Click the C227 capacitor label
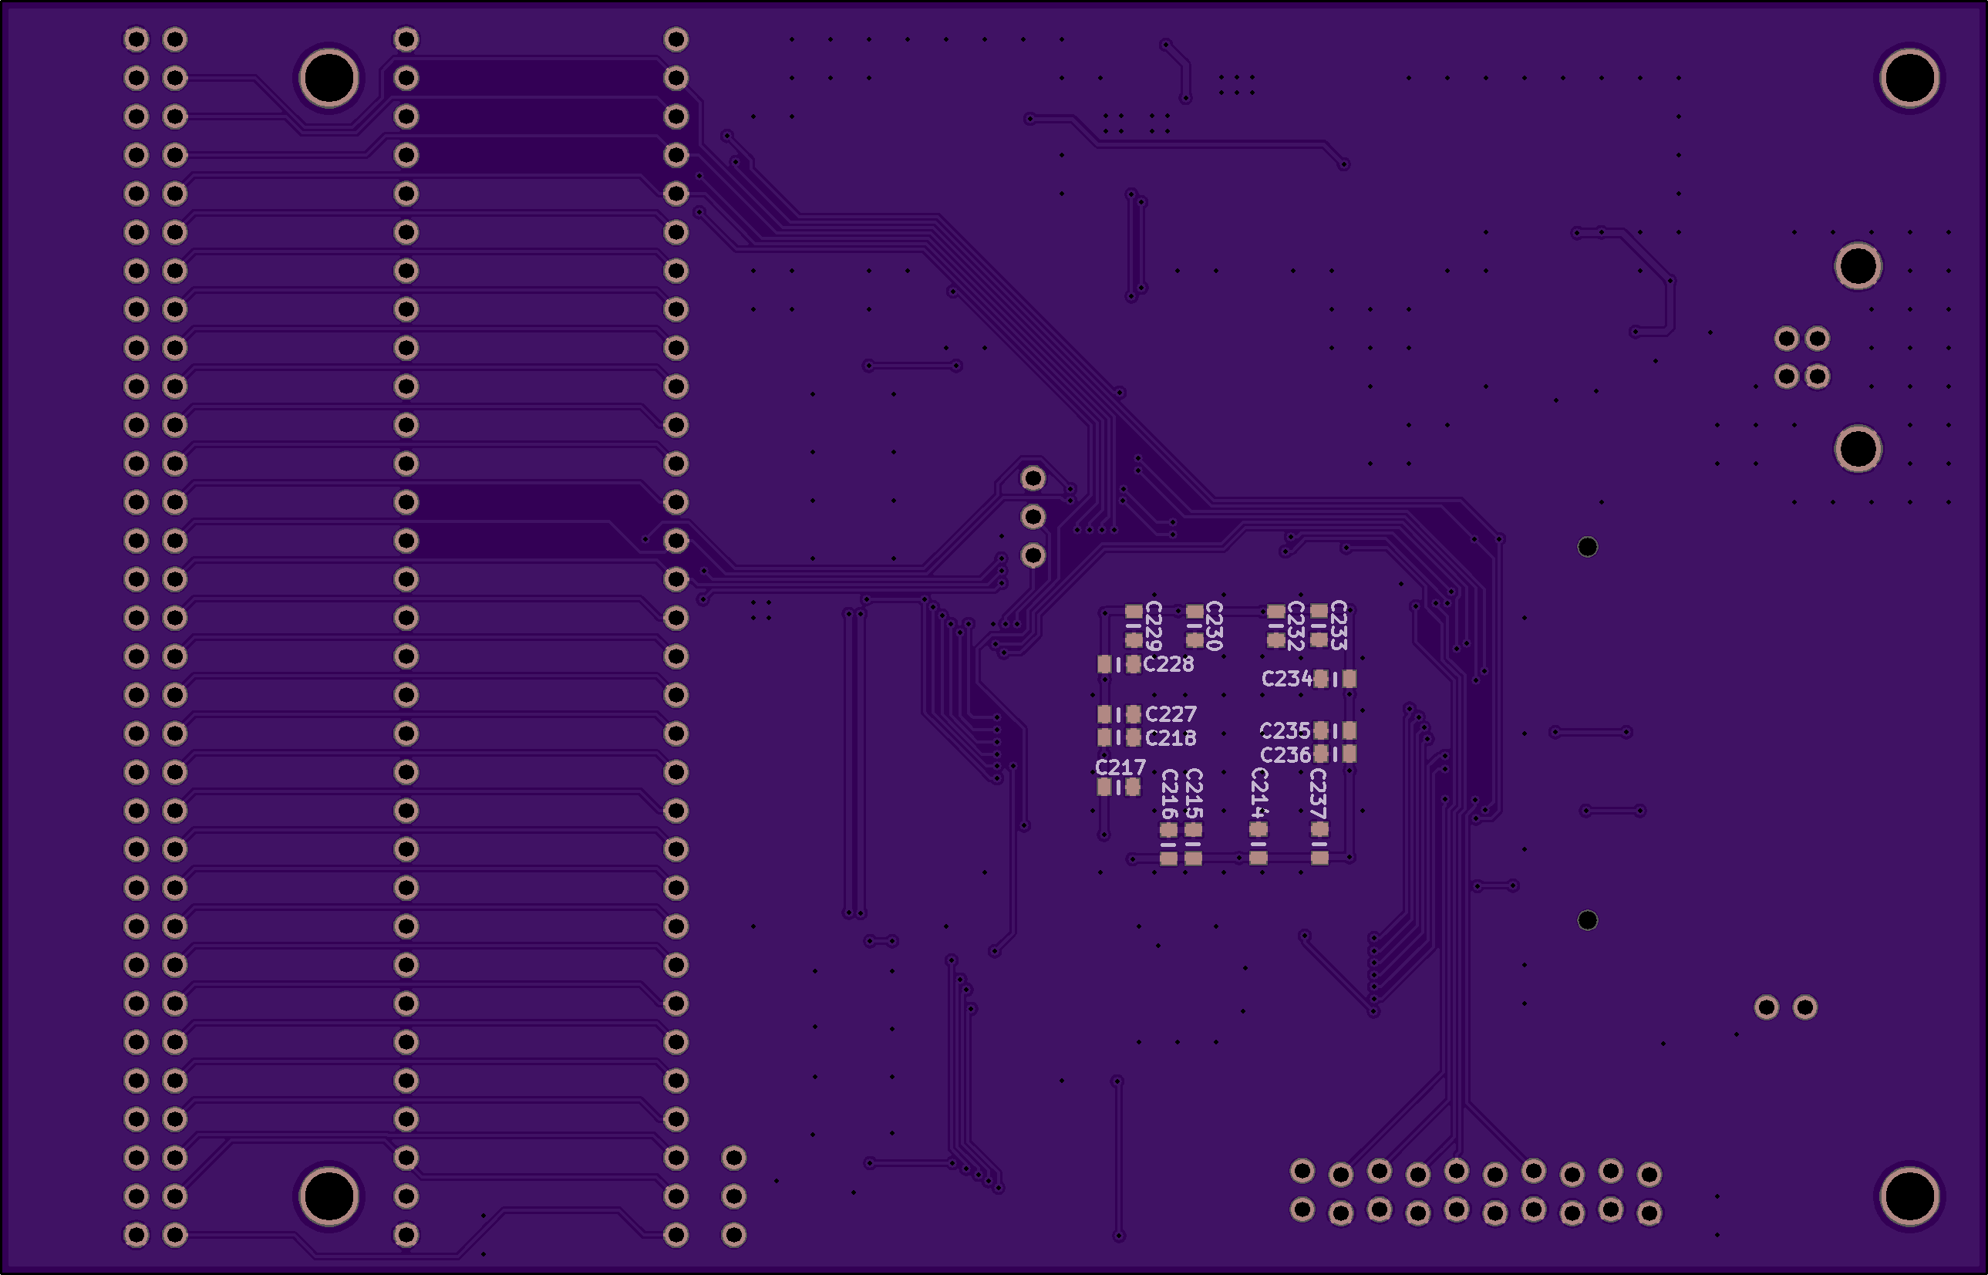 [x=1171, y=713]
